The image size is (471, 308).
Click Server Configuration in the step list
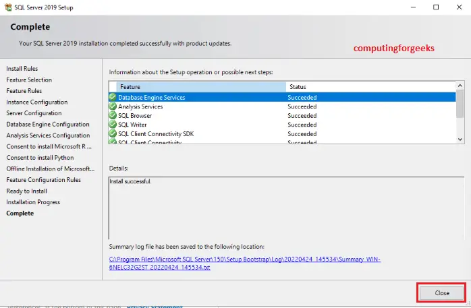point(34,113)
